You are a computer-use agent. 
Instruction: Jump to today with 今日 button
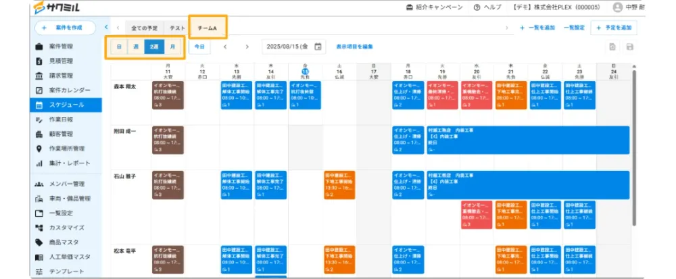199,47
